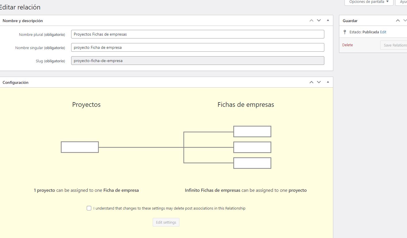Click Guardar panel move-up arrow
The height and width of the screenshot is (238, 407).
[398, 20]
